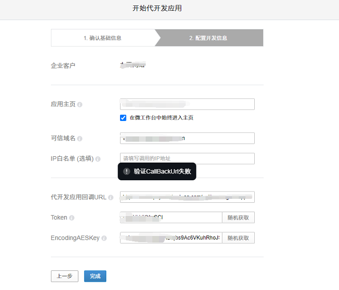The height and width of the screenshot is (290, 339).
Task: Click the info icon beside 应用主页
Action: point(80,104)
